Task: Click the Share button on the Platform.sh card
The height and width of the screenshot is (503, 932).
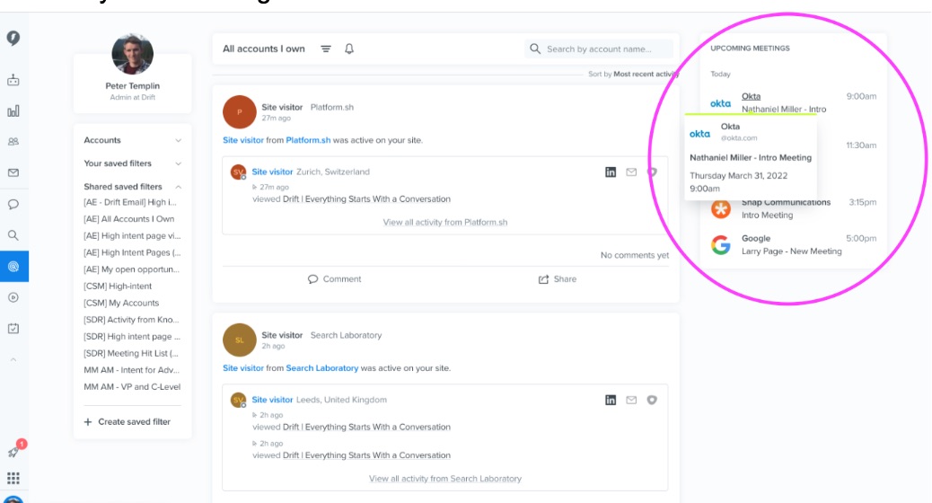Action: (557, 278)
